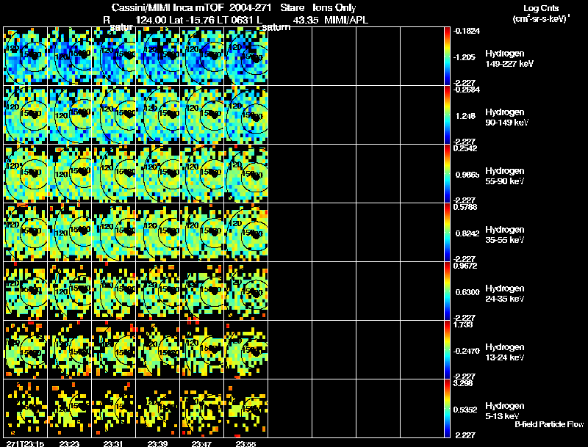Image resolution: width=588 pixels, height=447 pixels.
Task: Click the 'Hydrogen 24-35 keV' label
Action: pyautogui.click(x=505, y=294)
